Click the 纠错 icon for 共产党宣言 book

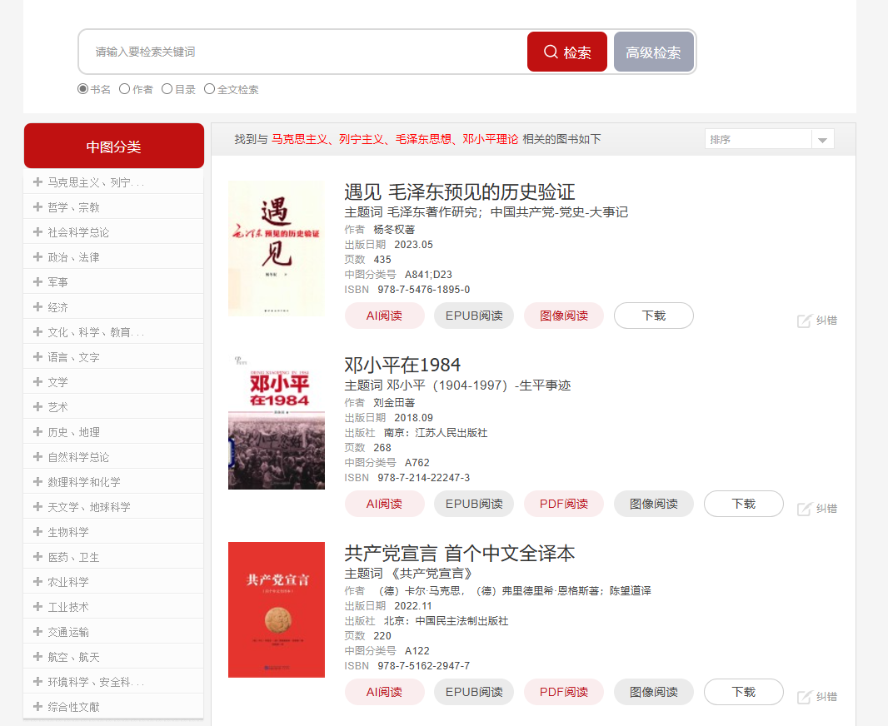tap(804, 697)
